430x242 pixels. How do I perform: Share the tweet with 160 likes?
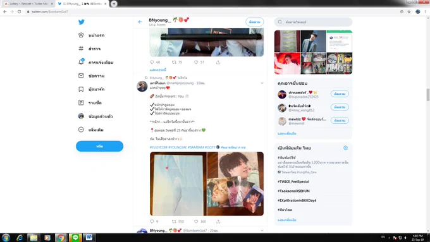click(x=218, y=221)
